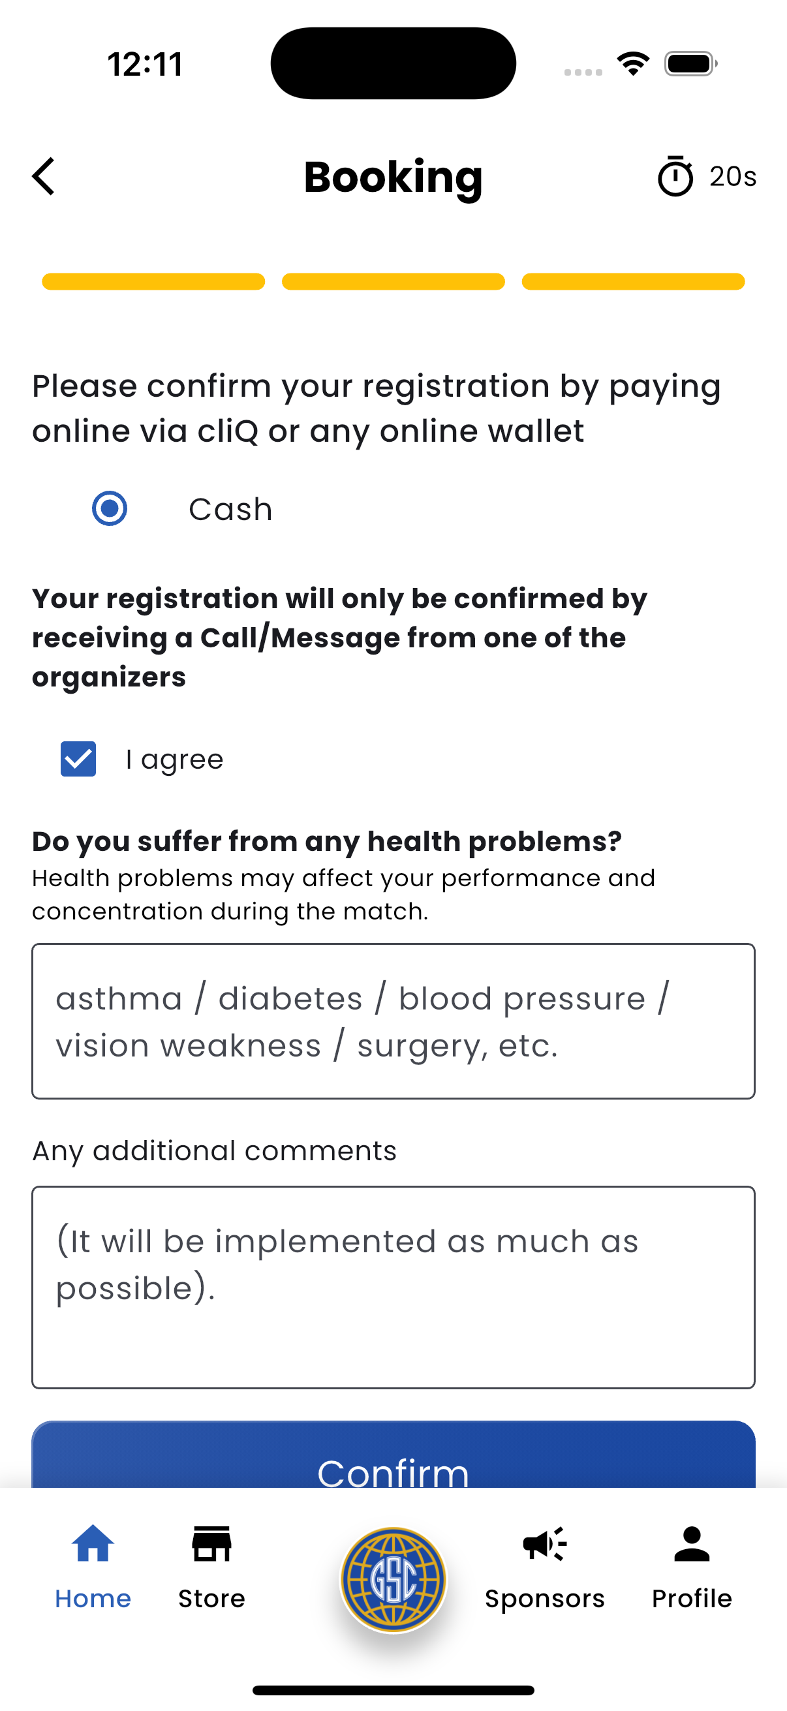Tap the 20s countdown timer text
The height and width of the screenshot is (1711, 787).
733,177
